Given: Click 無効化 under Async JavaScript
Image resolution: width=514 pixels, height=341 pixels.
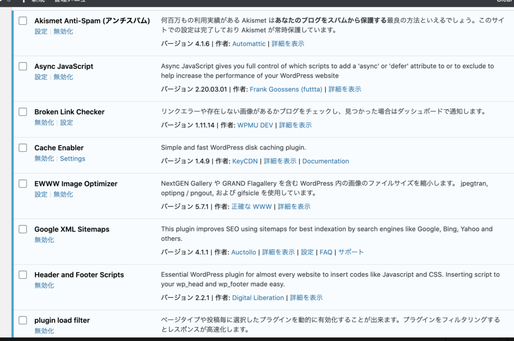Looking at the screenshot, I should point(63,77).
